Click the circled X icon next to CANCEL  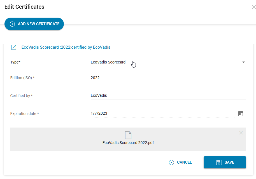tap(171, 162)
